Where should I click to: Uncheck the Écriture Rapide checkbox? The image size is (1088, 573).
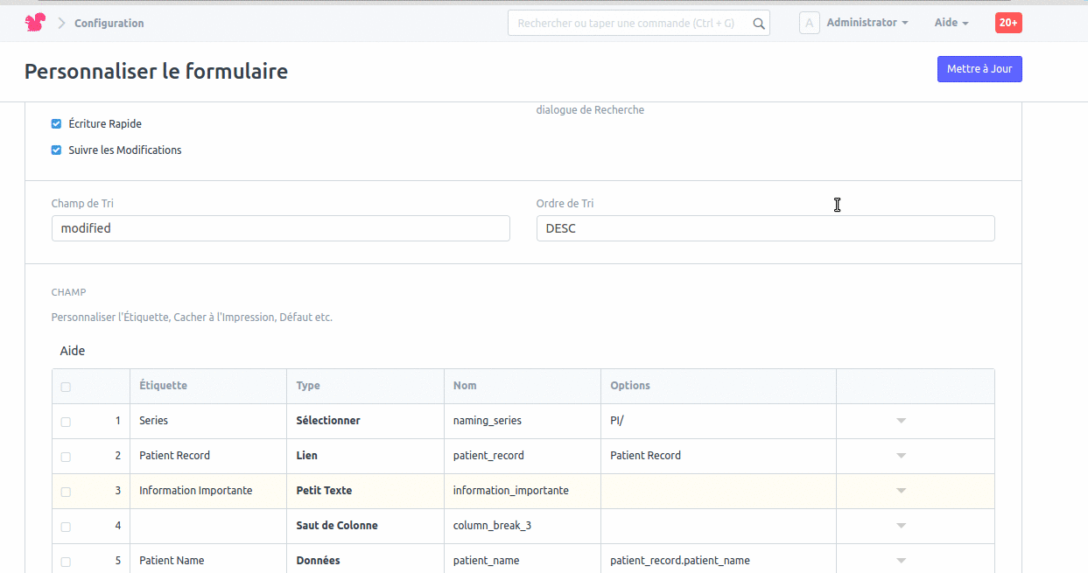(56, 124)
